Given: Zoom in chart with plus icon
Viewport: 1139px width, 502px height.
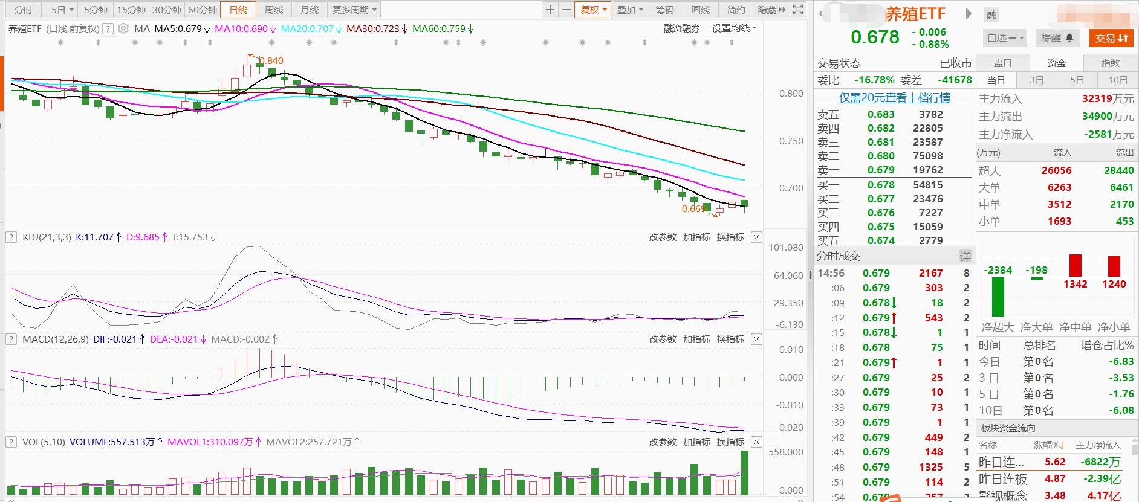Looking at the screenshot, I should point(550,10).
